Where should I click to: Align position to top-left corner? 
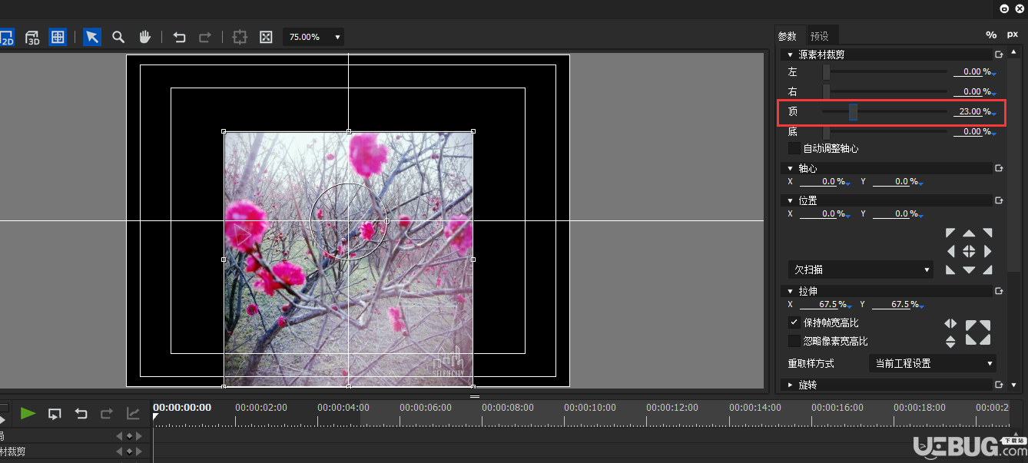coord(950,233)
